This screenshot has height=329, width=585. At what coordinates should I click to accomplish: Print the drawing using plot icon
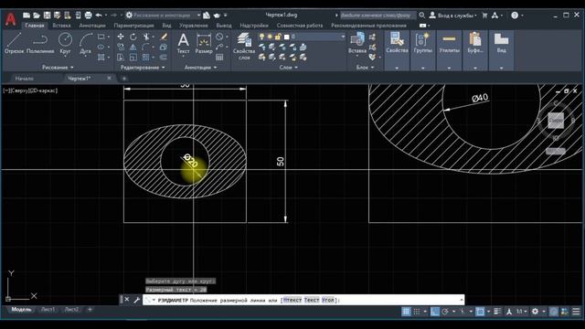point(88,16)
